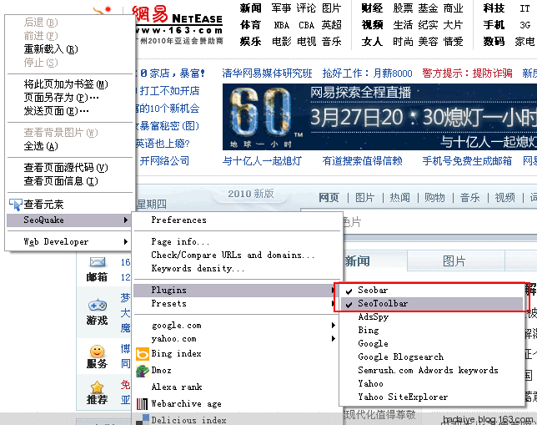
Task: Open SeoQuake Preferences
Action: point(178,220)
